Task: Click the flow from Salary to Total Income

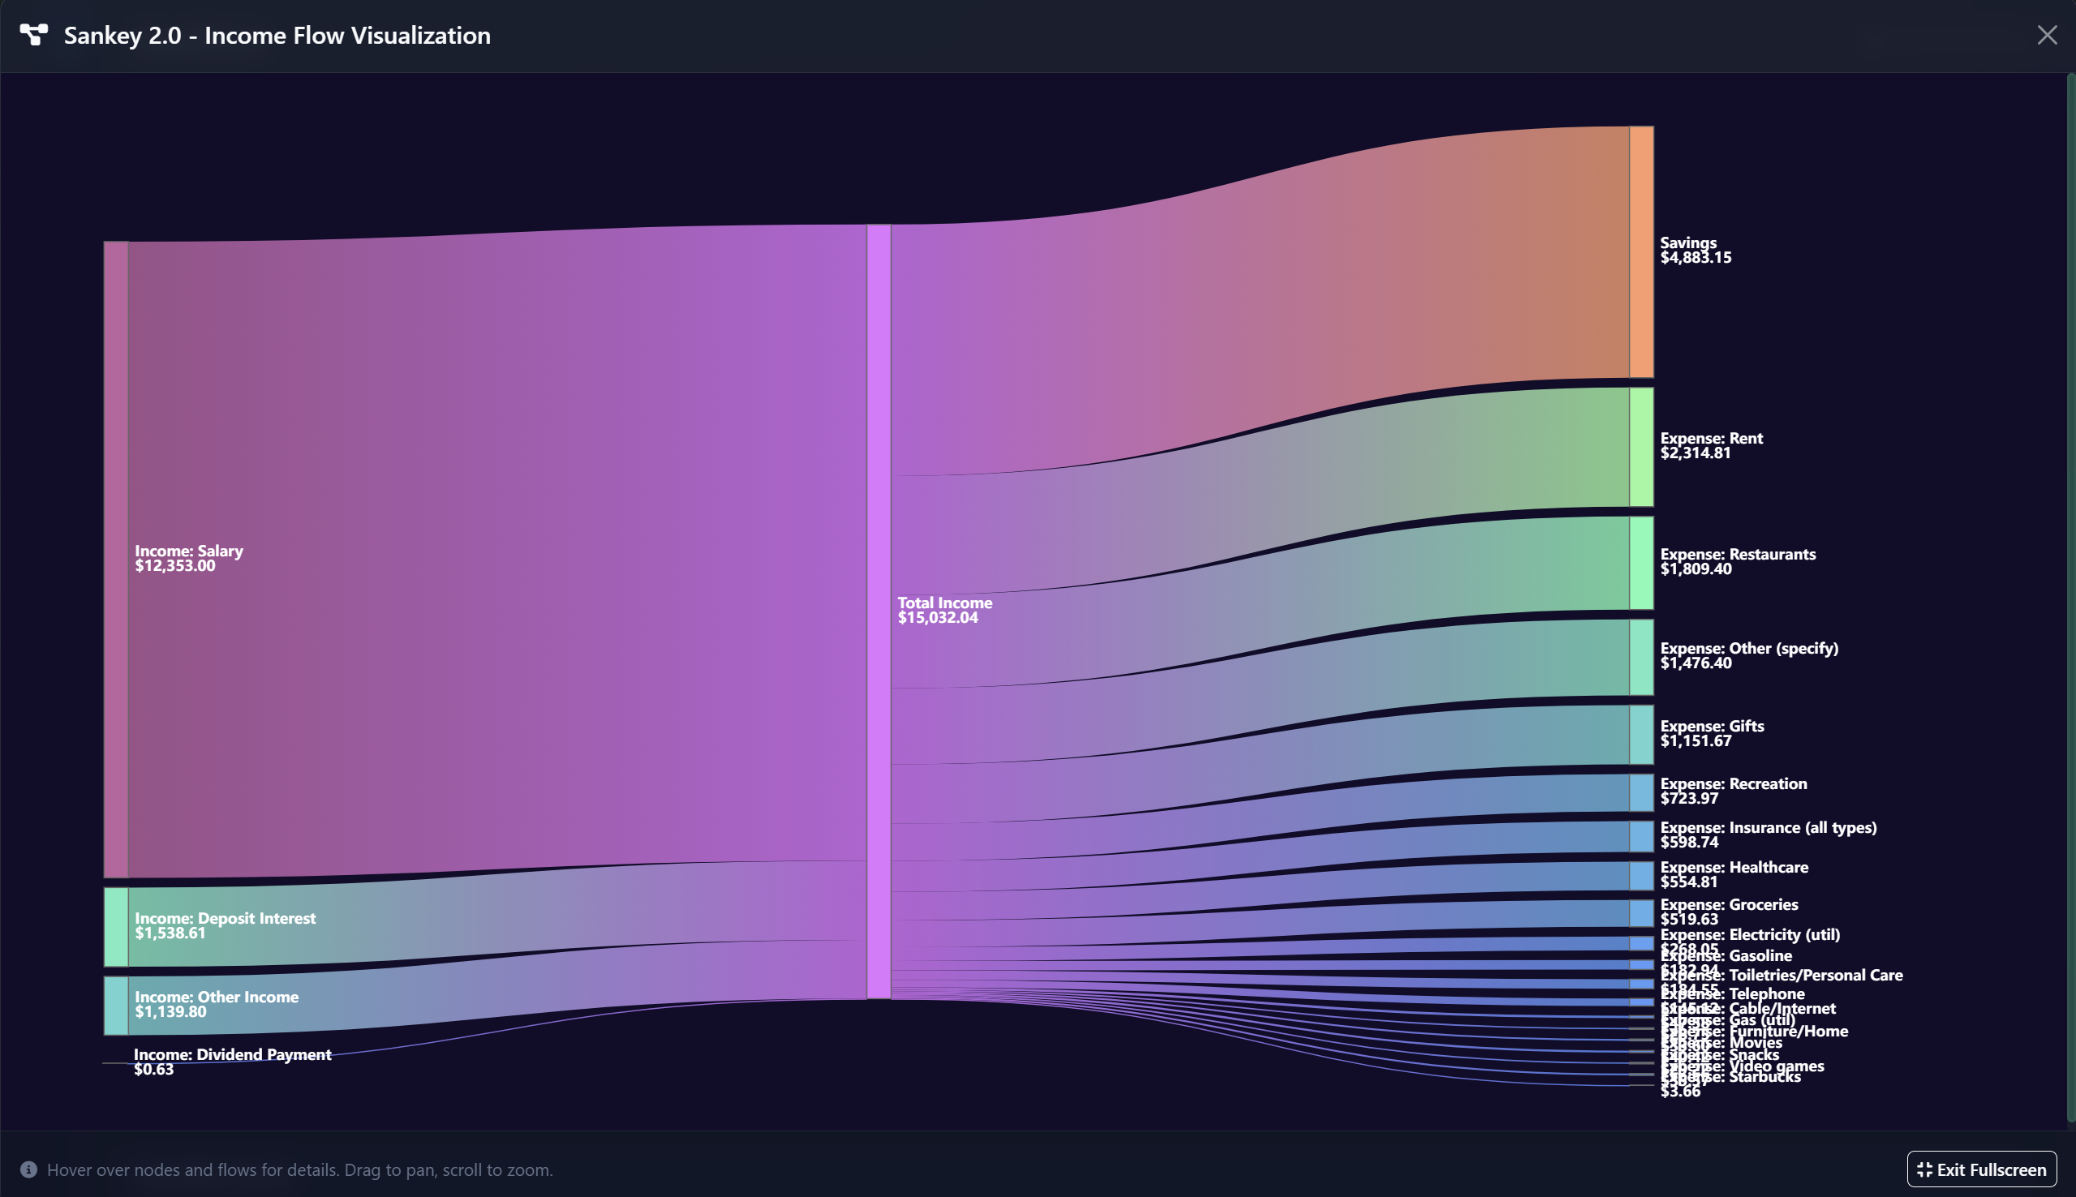Action: (493, 534)
